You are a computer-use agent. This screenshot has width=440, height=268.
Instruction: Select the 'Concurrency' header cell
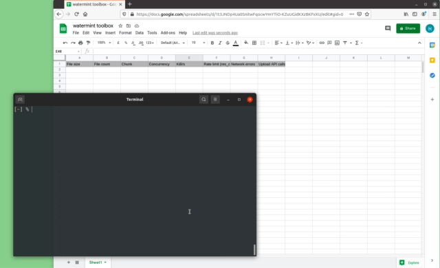tap(162, 64)
